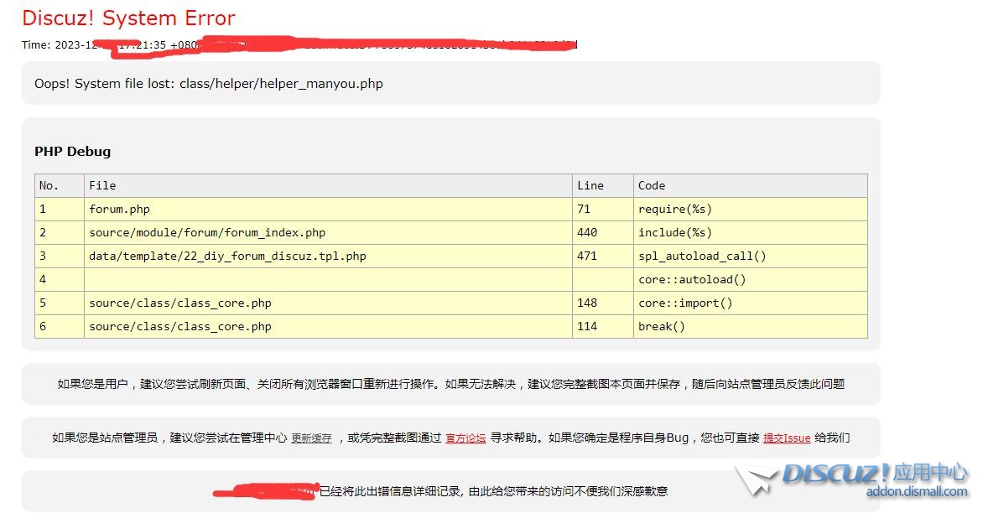The image size is (983, 513).
Task: Click the helper_manyou.php file lost message
Action: tap(208, 84)
